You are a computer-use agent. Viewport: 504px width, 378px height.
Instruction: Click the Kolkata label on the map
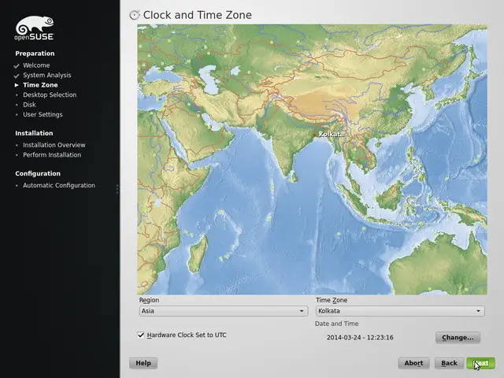click(332, 135)
